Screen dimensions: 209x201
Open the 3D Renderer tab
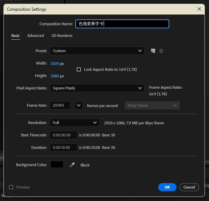coord(62,36)
